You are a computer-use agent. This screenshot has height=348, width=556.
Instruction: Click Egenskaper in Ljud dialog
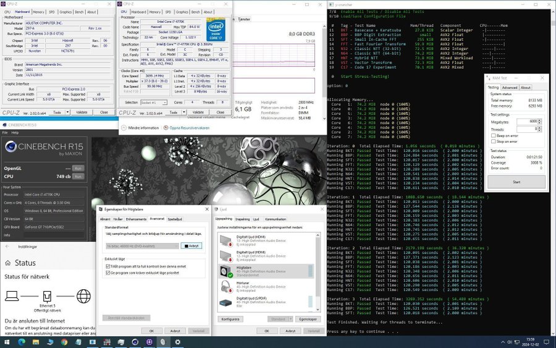(x=308, y=319)
